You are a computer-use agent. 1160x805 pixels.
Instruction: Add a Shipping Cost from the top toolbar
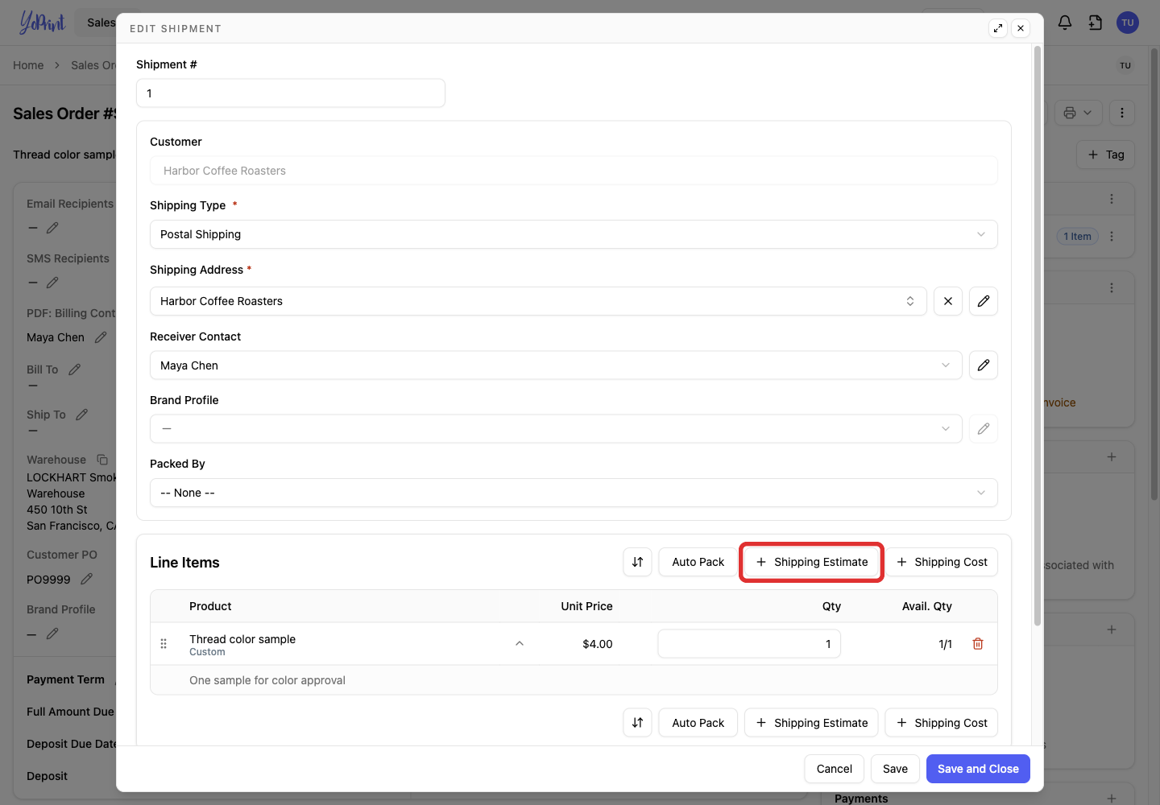pos(942,562)
